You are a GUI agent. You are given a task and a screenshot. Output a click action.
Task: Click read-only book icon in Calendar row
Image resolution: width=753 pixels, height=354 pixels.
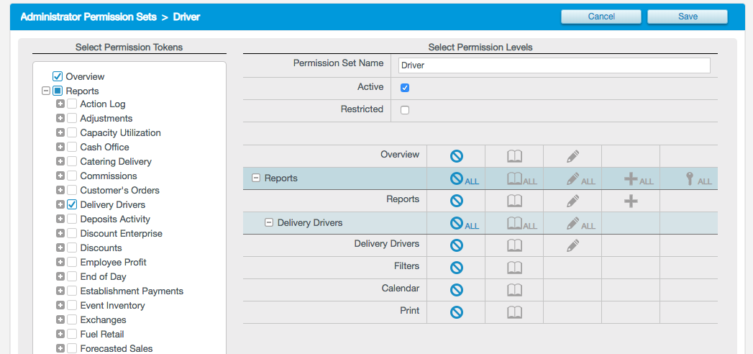[514, 290]
